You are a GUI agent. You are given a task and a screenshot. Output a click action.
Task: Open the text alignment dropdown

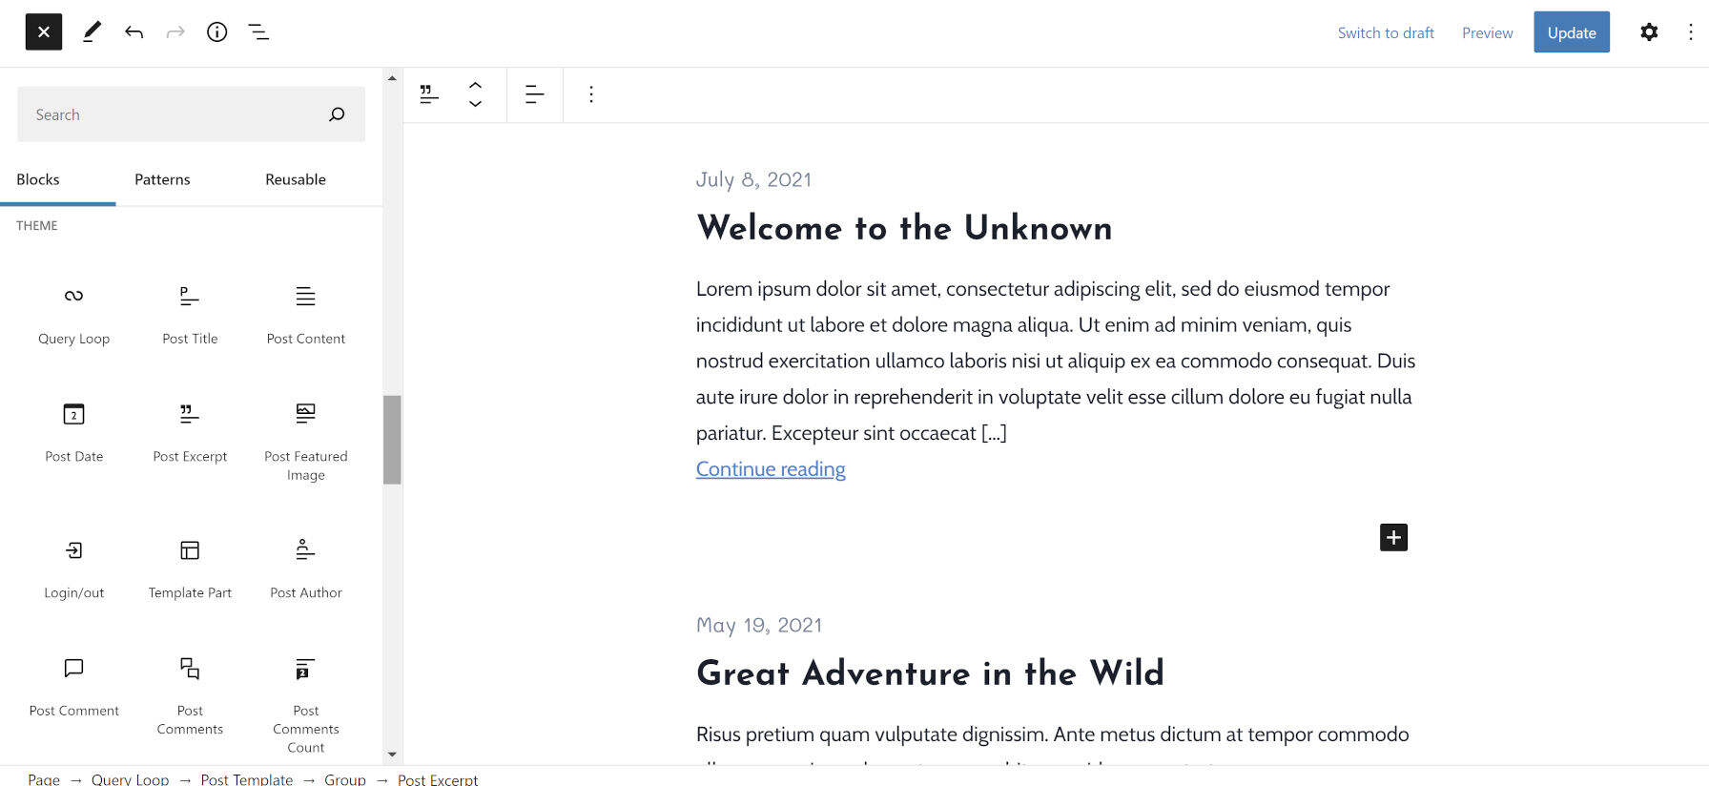(x=535, y=94)
